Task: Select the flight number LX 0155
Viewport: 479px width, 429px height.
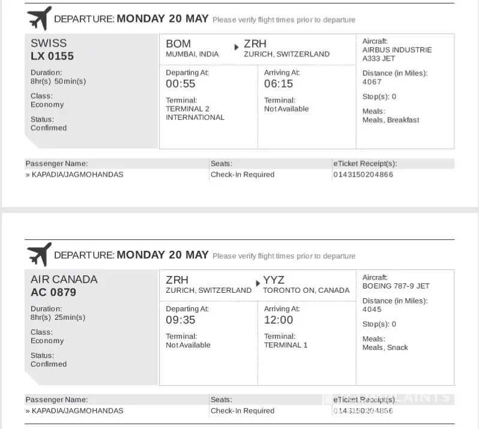Action: [52, 56]
